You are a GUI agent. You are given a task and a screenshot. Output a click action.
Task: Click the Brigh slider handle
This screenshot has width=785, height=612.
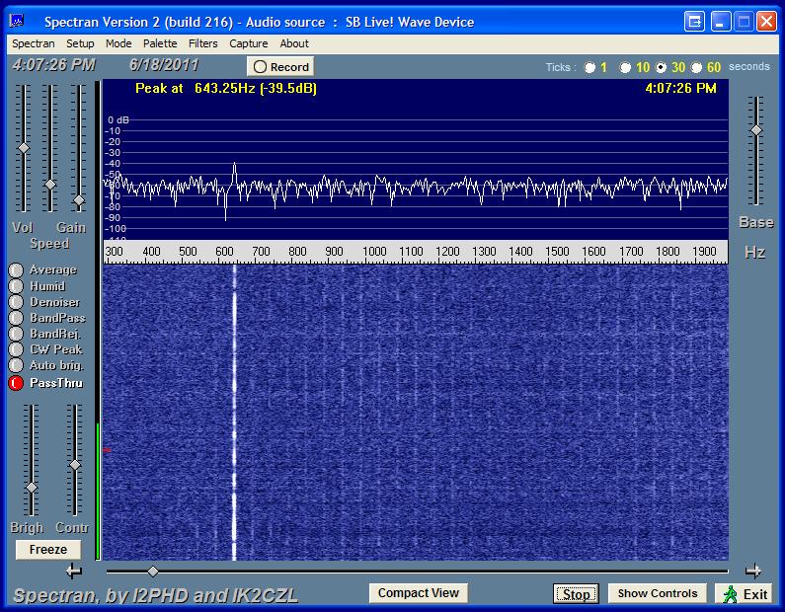pyautogui.click(x=31, y=488)
